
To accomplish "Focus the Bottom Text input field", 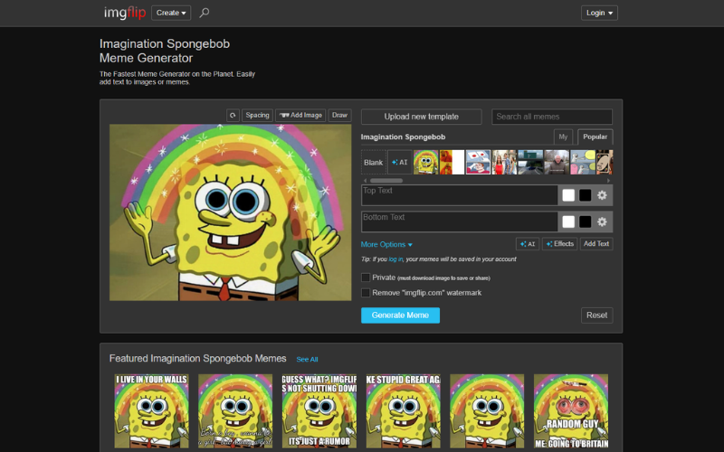I will (x=460, y=221).
